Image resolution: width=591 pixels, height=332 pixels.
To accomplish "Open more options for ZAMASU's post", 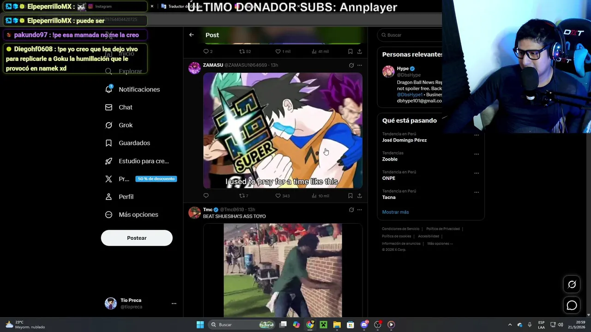I will point(360,65).
